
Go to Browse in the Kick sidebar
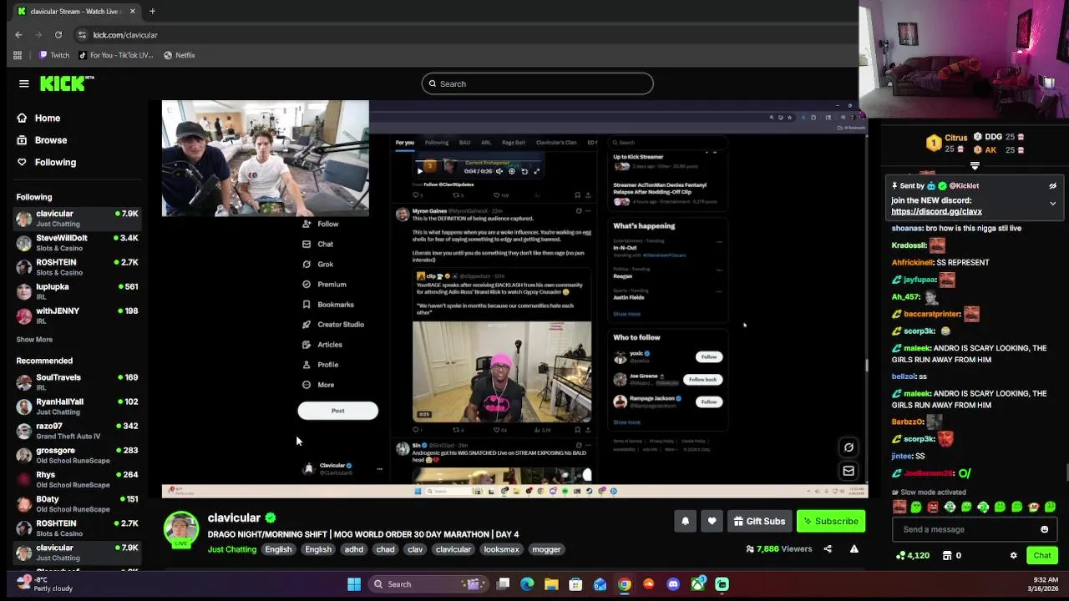coord(42,140)
